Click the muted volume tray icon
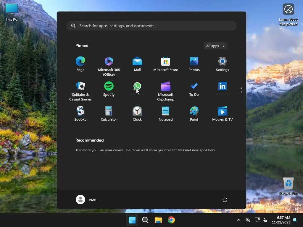 point(265,220)
